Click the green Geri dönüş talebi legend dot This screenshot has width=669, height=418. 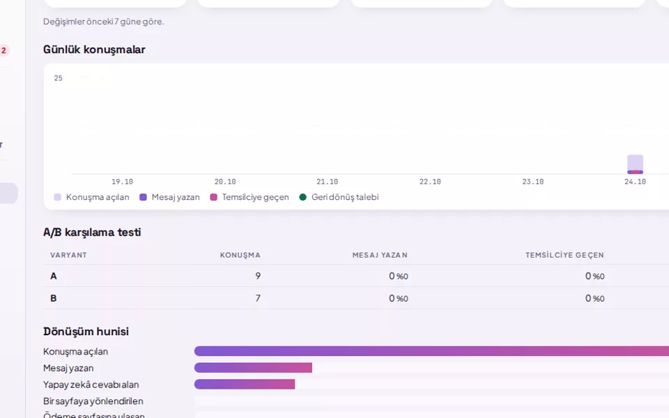click(303, 197)
